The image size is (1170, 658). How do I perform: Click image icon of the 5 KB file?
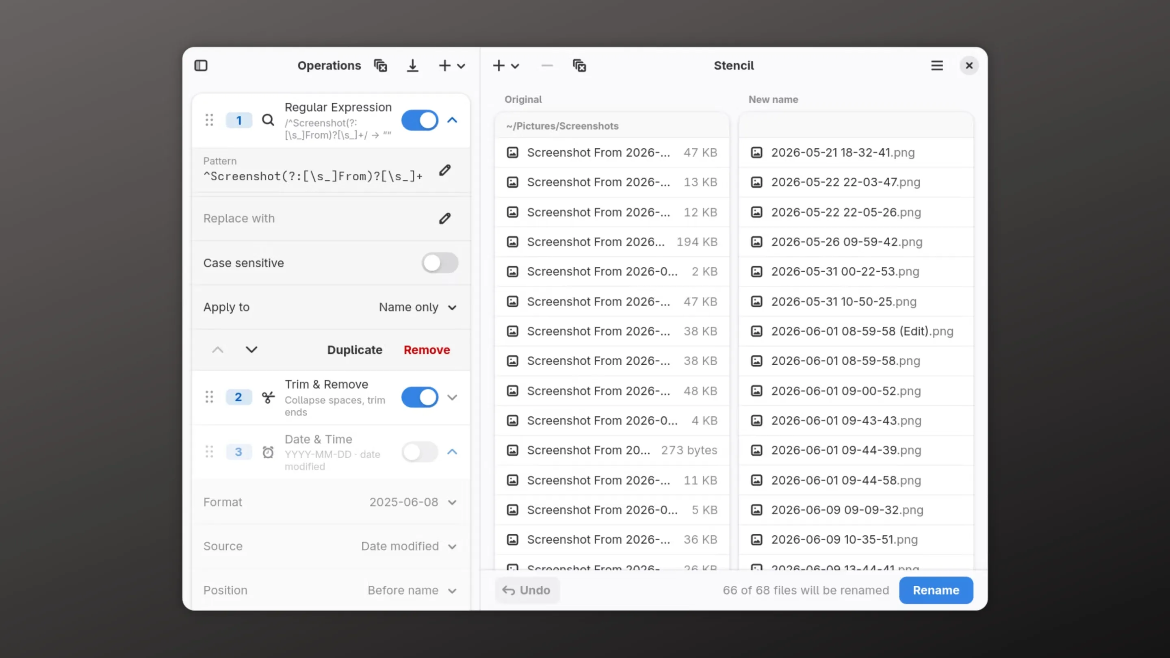(x=512, y=510)
